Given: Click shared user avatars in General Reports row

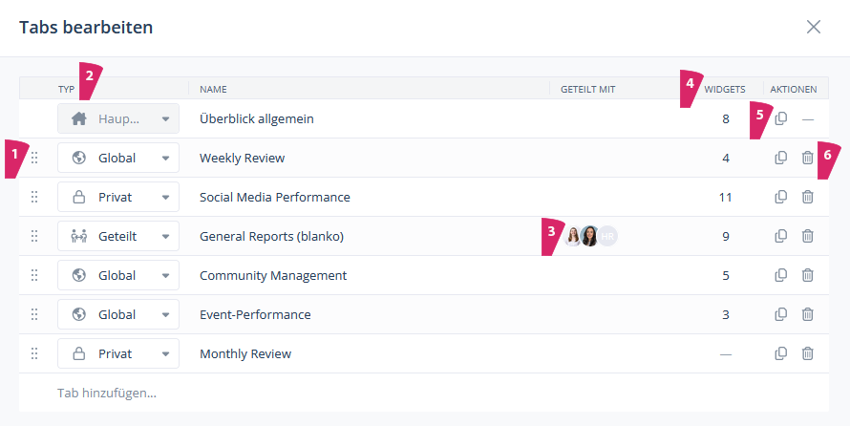Looking at the screenshot, I should [x=589, y=236].
